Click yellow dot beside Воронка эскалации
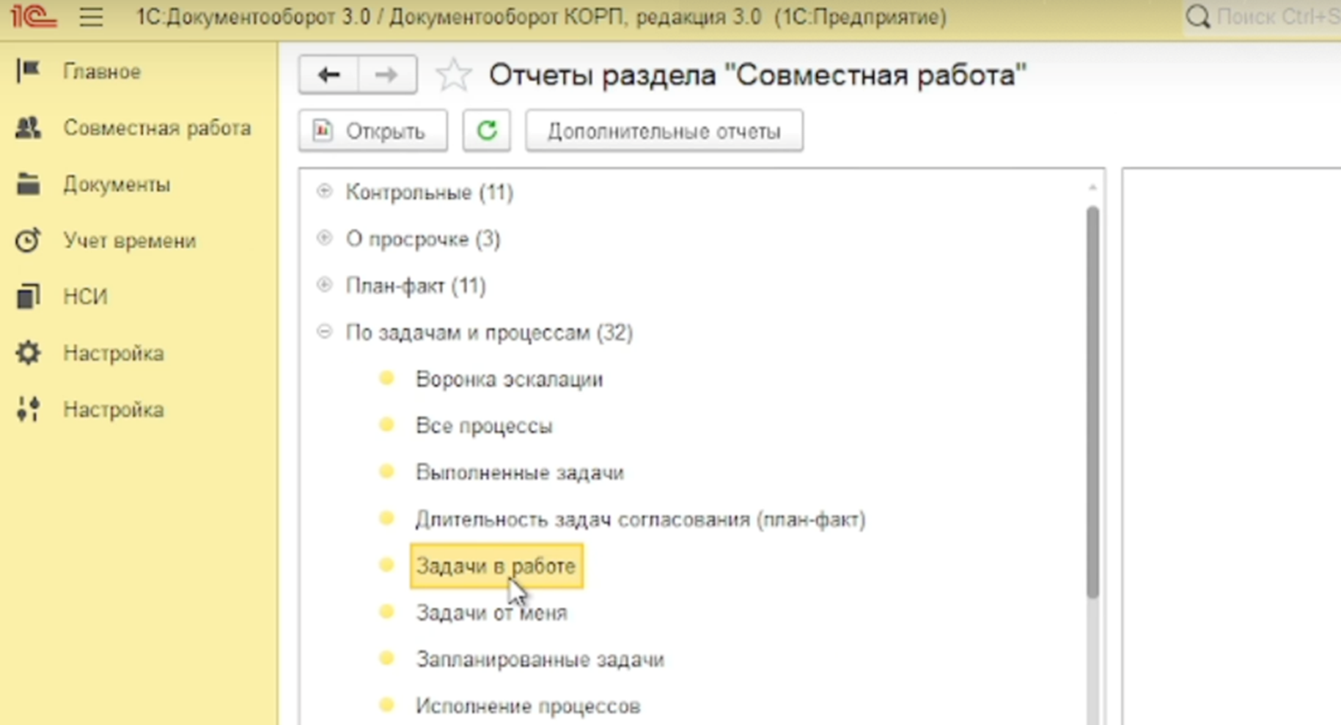This screenshot has width=1341, height=725. (x=386, y=379)
